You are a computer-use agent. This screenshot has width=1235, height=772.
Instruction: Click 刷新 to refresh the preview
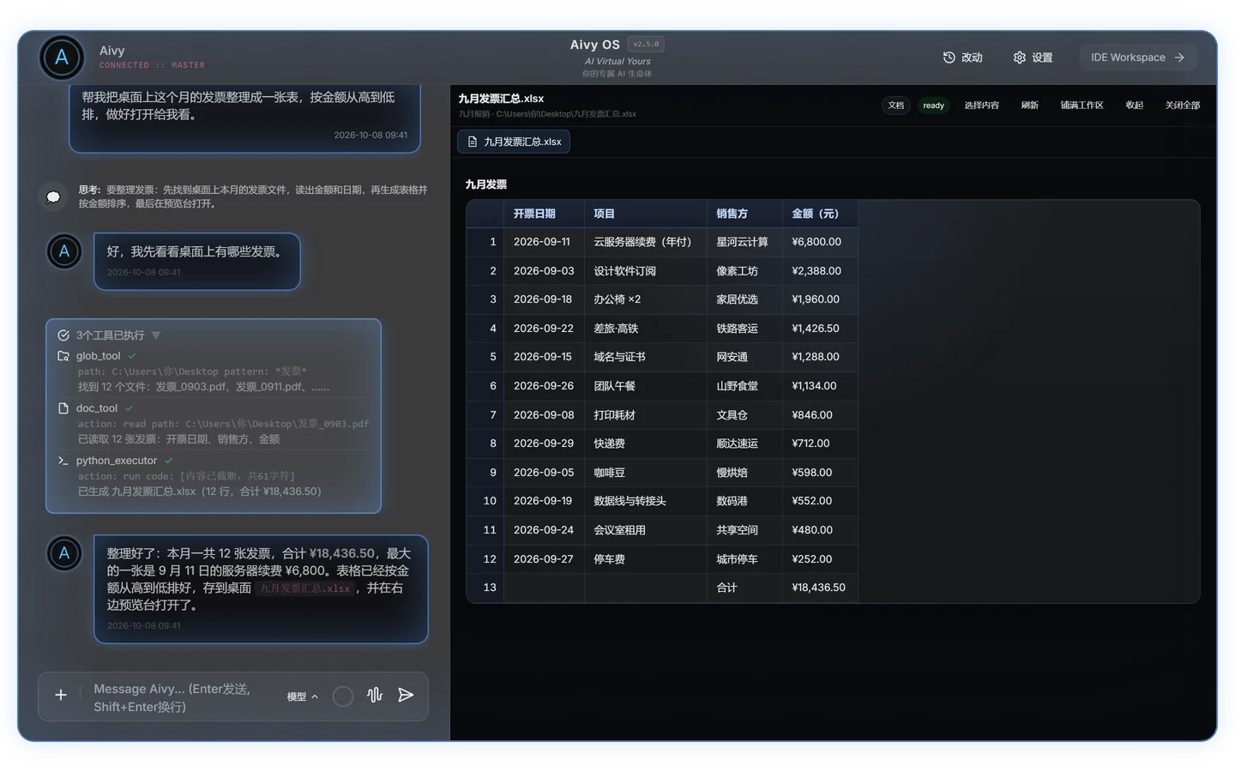1030,106
